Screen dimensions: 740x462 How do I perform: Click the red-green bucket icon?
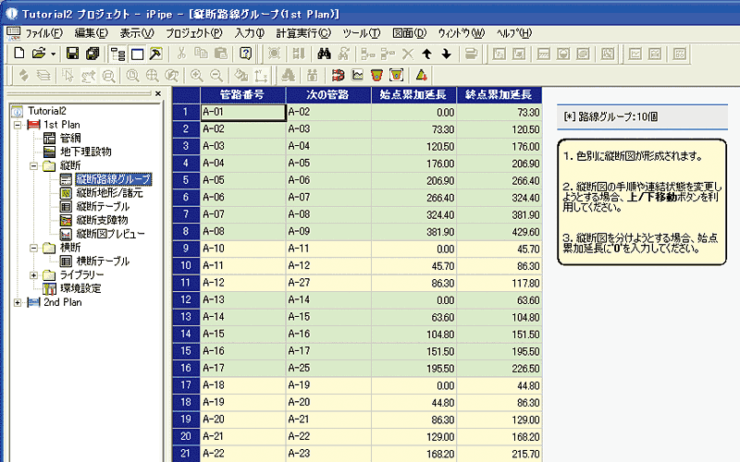376,75
